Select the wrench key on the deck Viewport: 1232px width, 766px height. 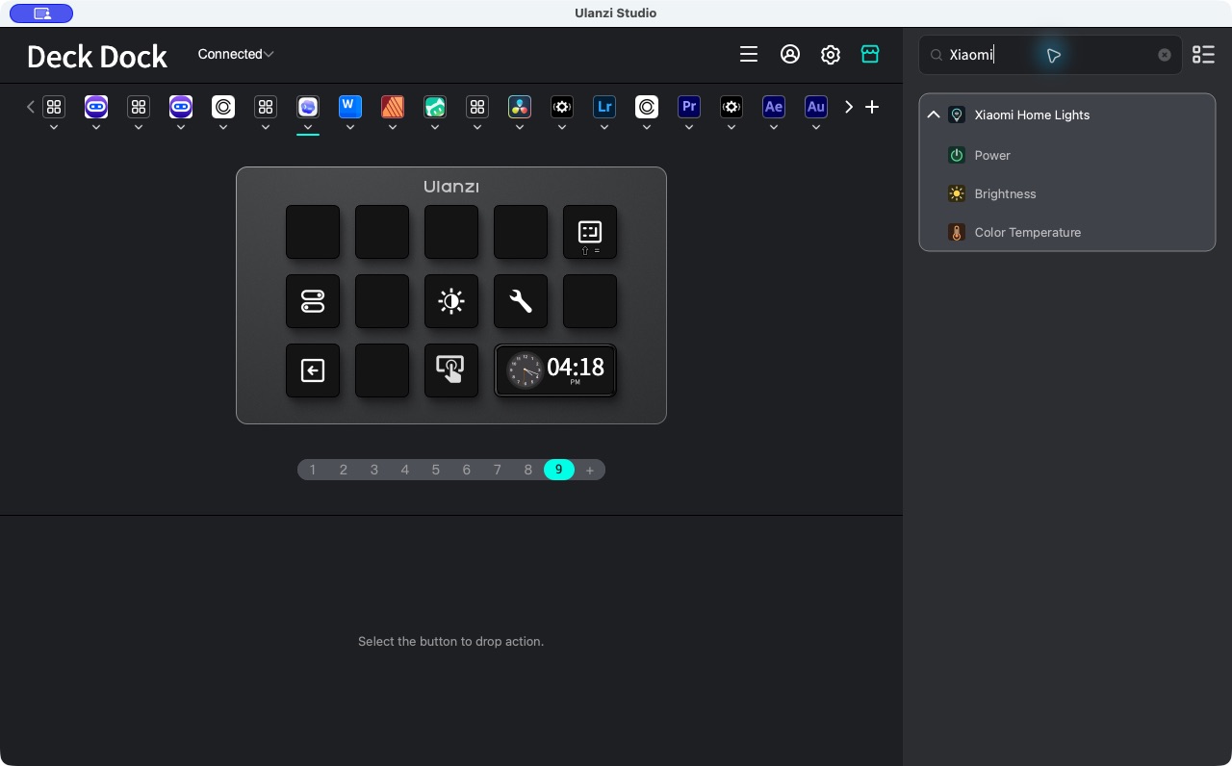click(x=521, y=301)
